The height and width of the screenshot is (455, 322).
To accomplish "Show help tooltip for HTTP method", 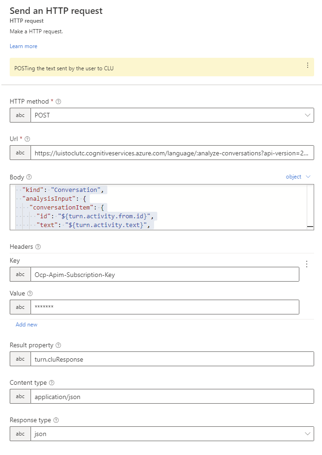I will 58,102.
